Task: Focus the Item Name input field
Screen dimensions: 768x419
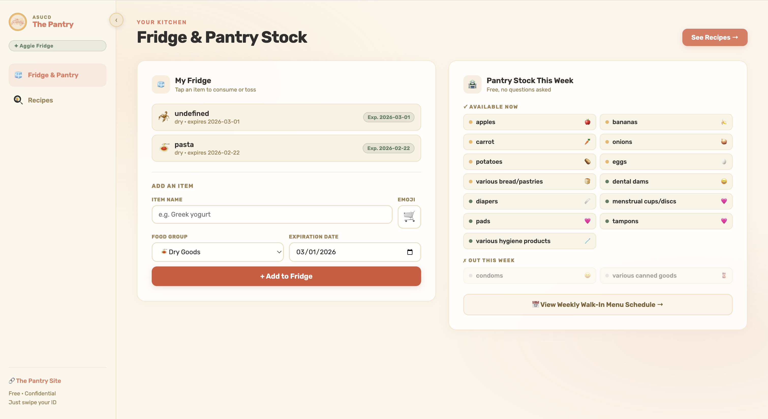Action: point(272,214)
